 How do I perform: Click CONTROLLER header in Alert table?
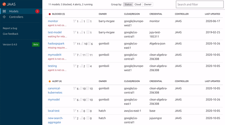click(182, 81)
